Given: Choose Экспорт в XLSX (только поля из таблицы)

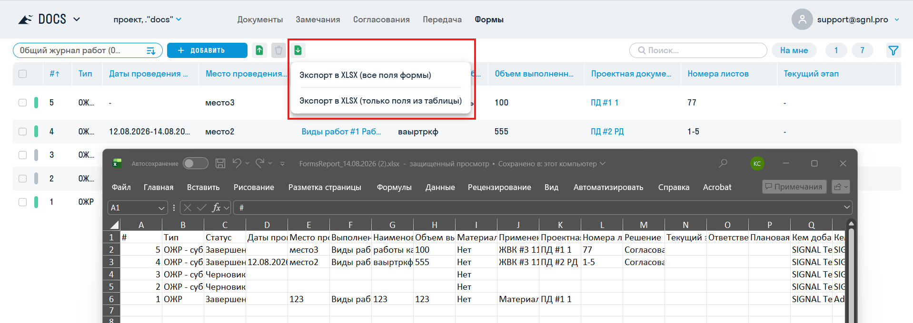Looking at the screenshot, I should (380, 101).
